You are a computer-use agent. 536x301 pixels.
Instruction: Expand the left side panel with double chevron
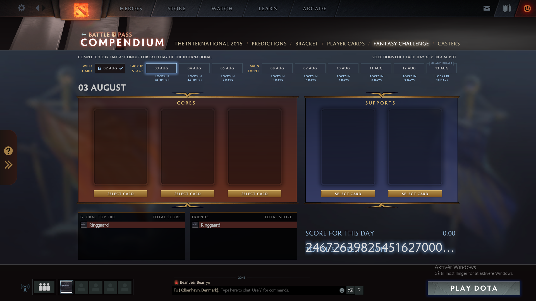pos(8,165)
